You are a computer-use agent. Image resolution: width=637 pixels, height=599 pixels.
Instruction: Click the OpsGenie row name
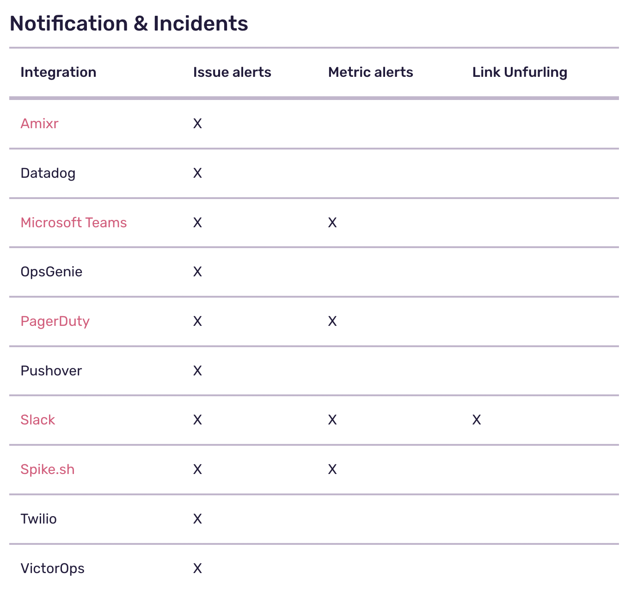point(51,272)
